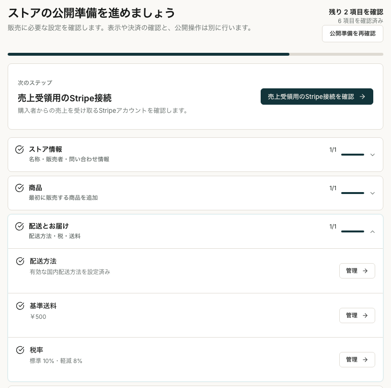
Task: Click the check icon beside ストア情報
Action: pos(20,149)
